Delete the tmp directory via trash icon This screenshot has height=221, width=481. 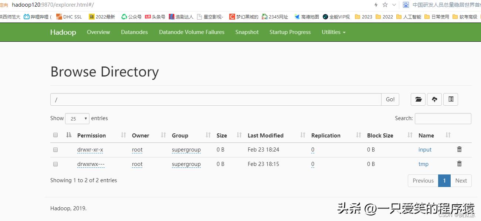459,164
